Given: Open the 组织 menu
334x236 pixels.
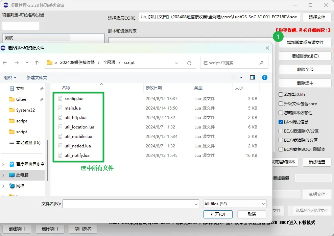Looking at the screenshot, I should 10,77.
